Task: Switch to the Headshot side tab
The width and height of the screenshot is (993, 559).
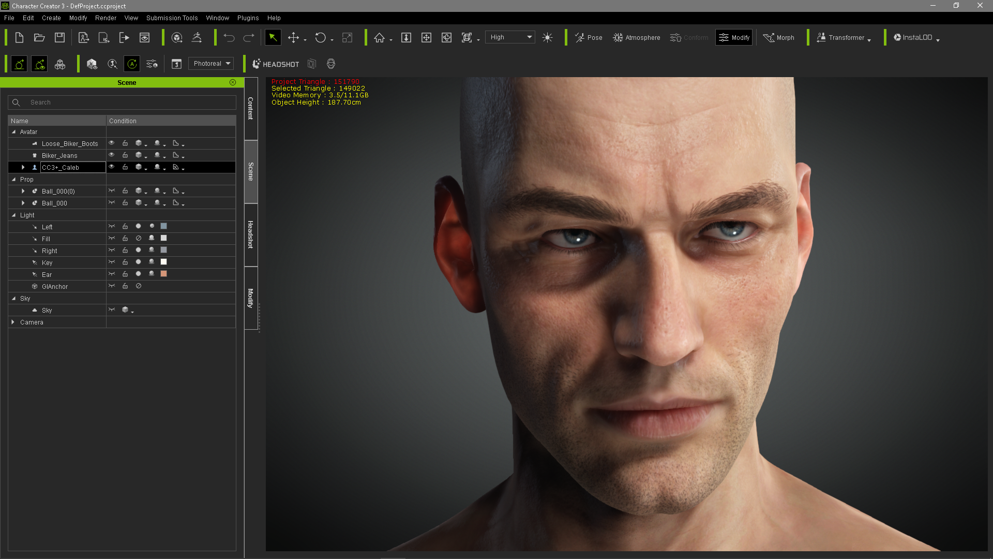Action: click(x=251, y=234)
